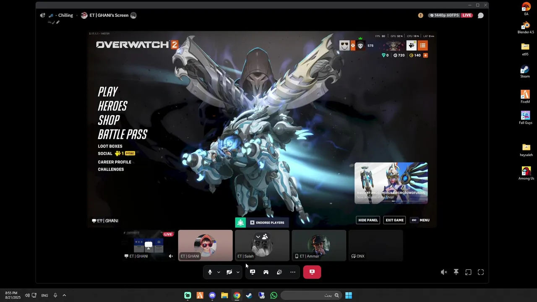
Task: Select the ONX participant tile
Action: pos(375,245)
